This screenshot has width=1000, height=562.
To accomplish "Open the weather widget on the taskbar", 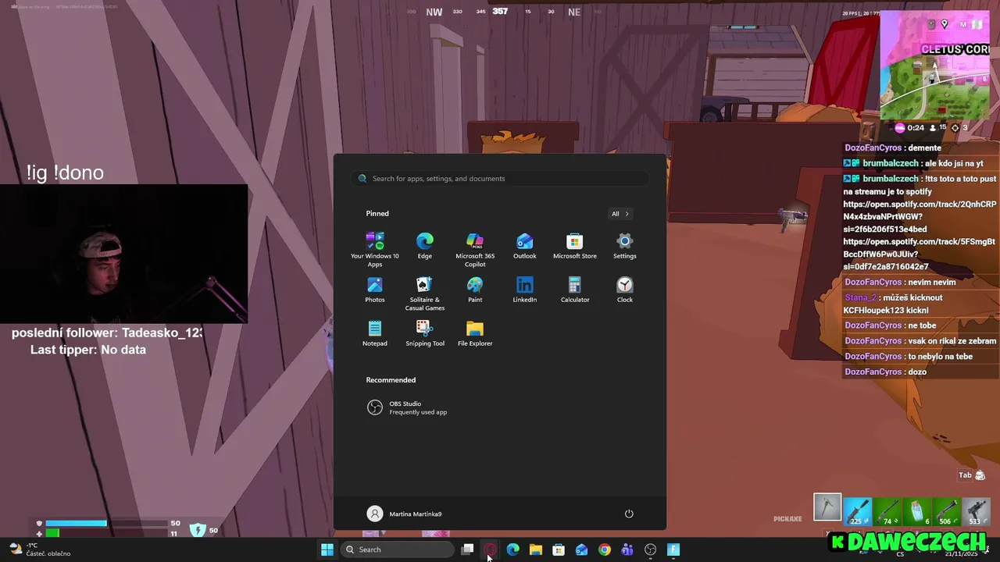I will tap(39, 550).
